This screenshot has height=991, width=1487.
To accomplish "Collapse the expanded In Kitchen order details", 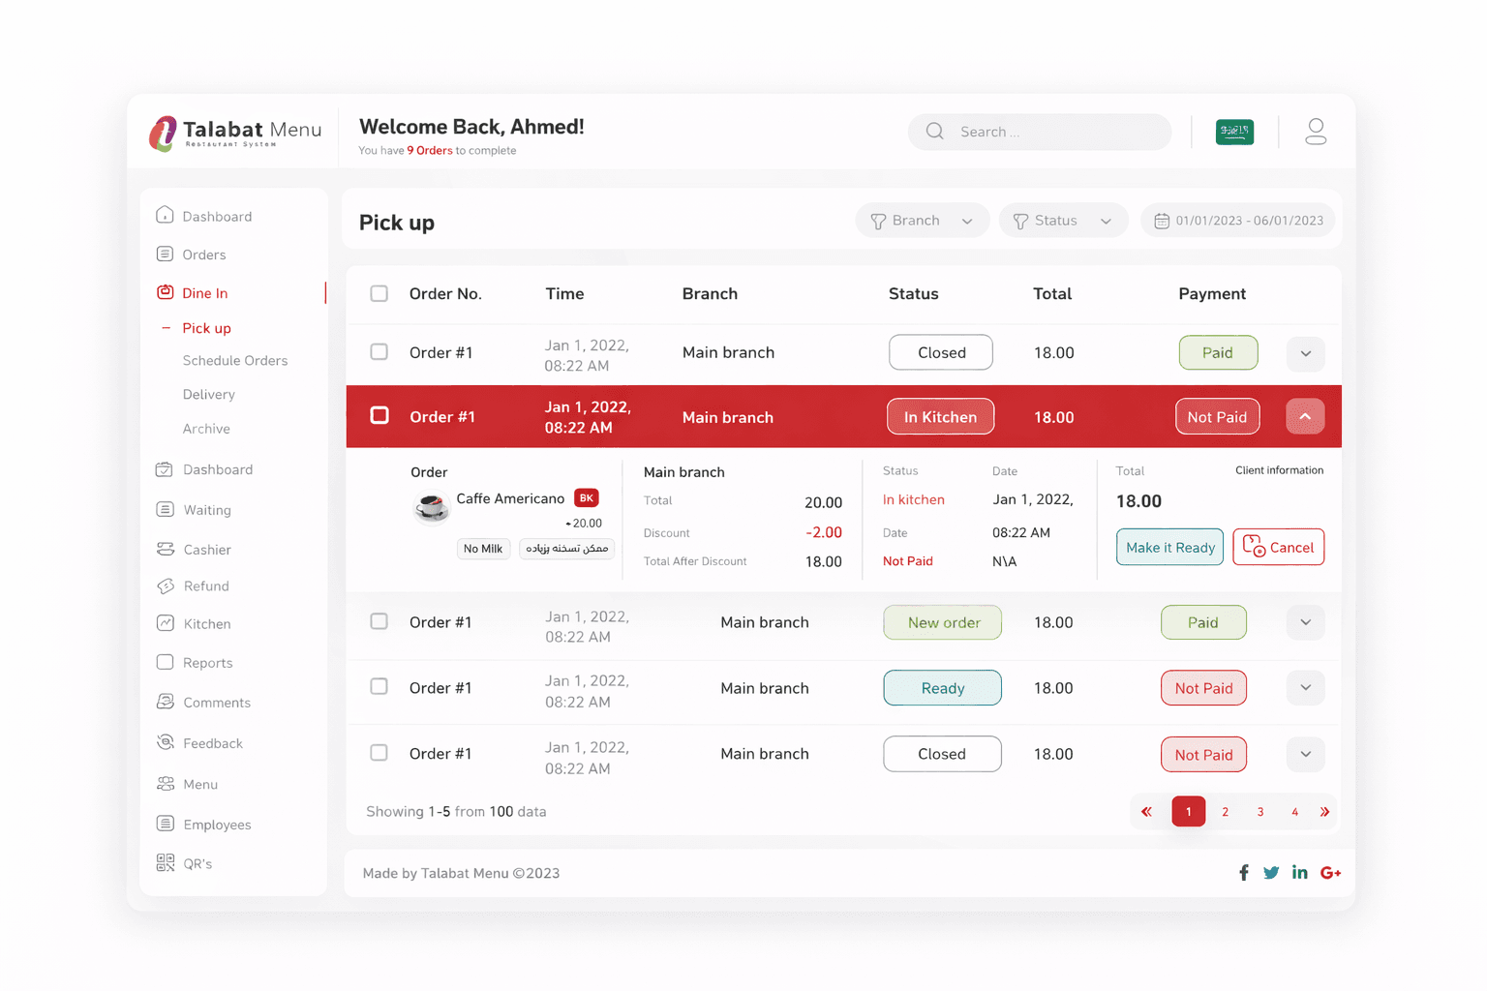I will (1305, 415).
